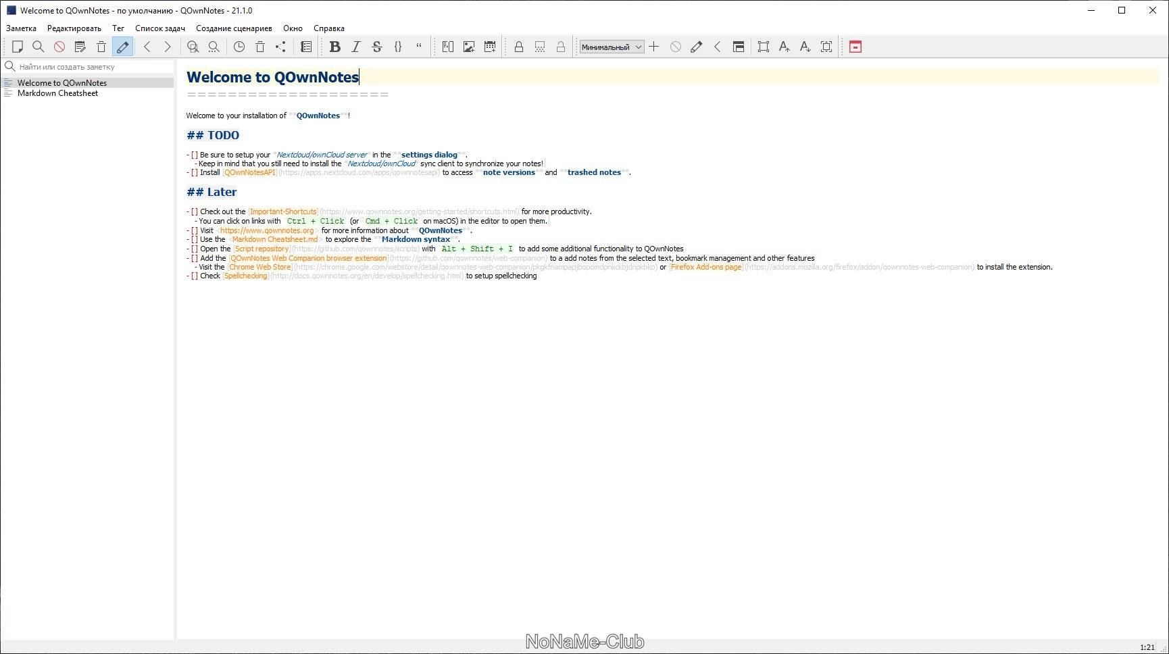Image resolution: width=1169 pixels, height=654 pixels.
Task: Insert current date with calendar icon
Action: click(490, 47)
